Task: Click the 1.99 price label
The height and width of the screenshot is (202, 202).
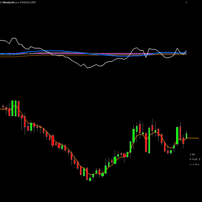Action: coord(192,154)
